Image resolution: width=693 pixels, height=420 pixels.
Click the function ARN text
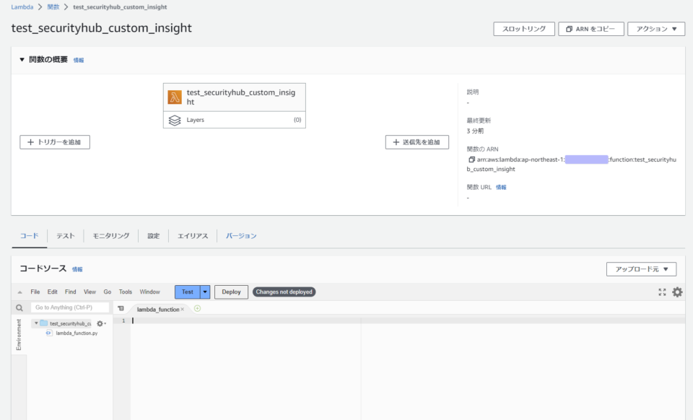(x=572, y=165)
